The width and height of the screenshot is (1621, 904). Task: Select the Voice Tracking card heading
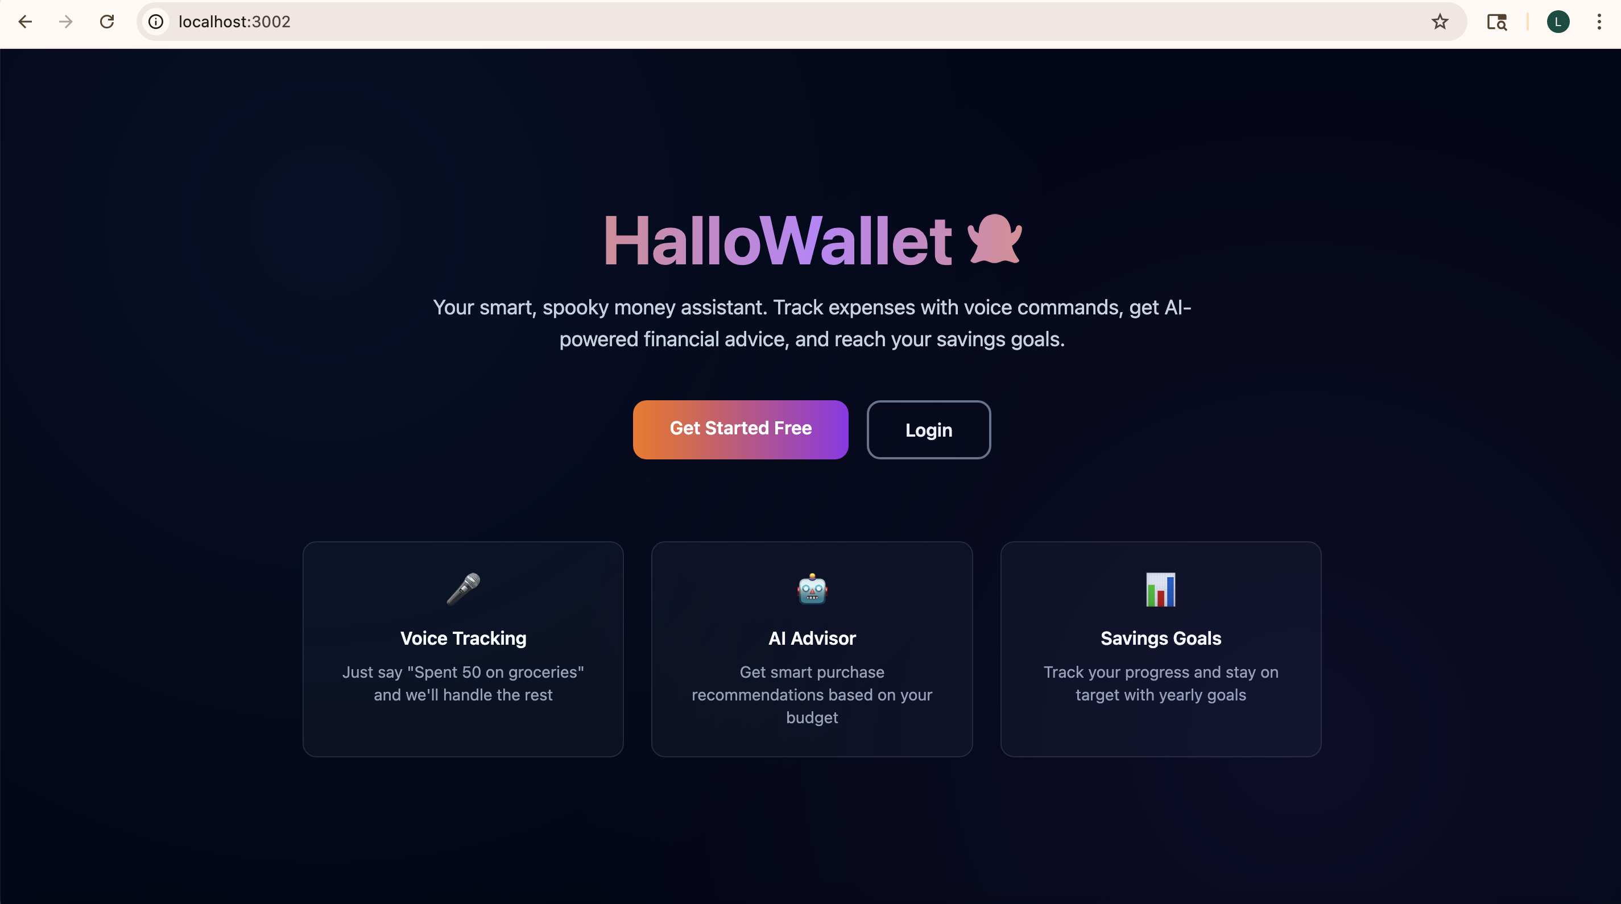click(x=463, y=638)
